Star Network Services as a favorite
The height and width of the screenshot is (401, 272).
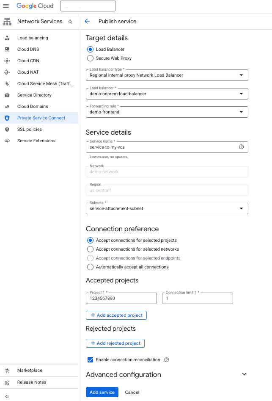[70, 21]
